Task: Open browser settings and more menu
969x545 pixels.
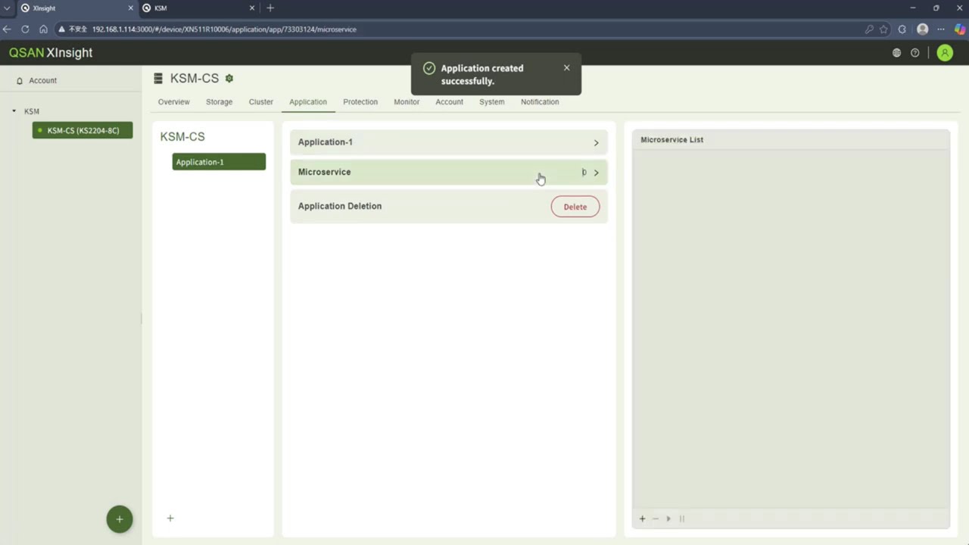Action: point(941,30)
